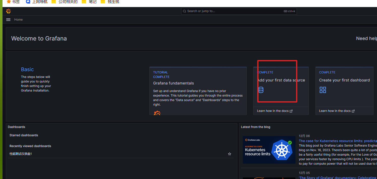The width and height of the screenshot is (377, 179).
Task: Click the dashboard grid icon
Action: pyautogui.click(x=323, y=90)
